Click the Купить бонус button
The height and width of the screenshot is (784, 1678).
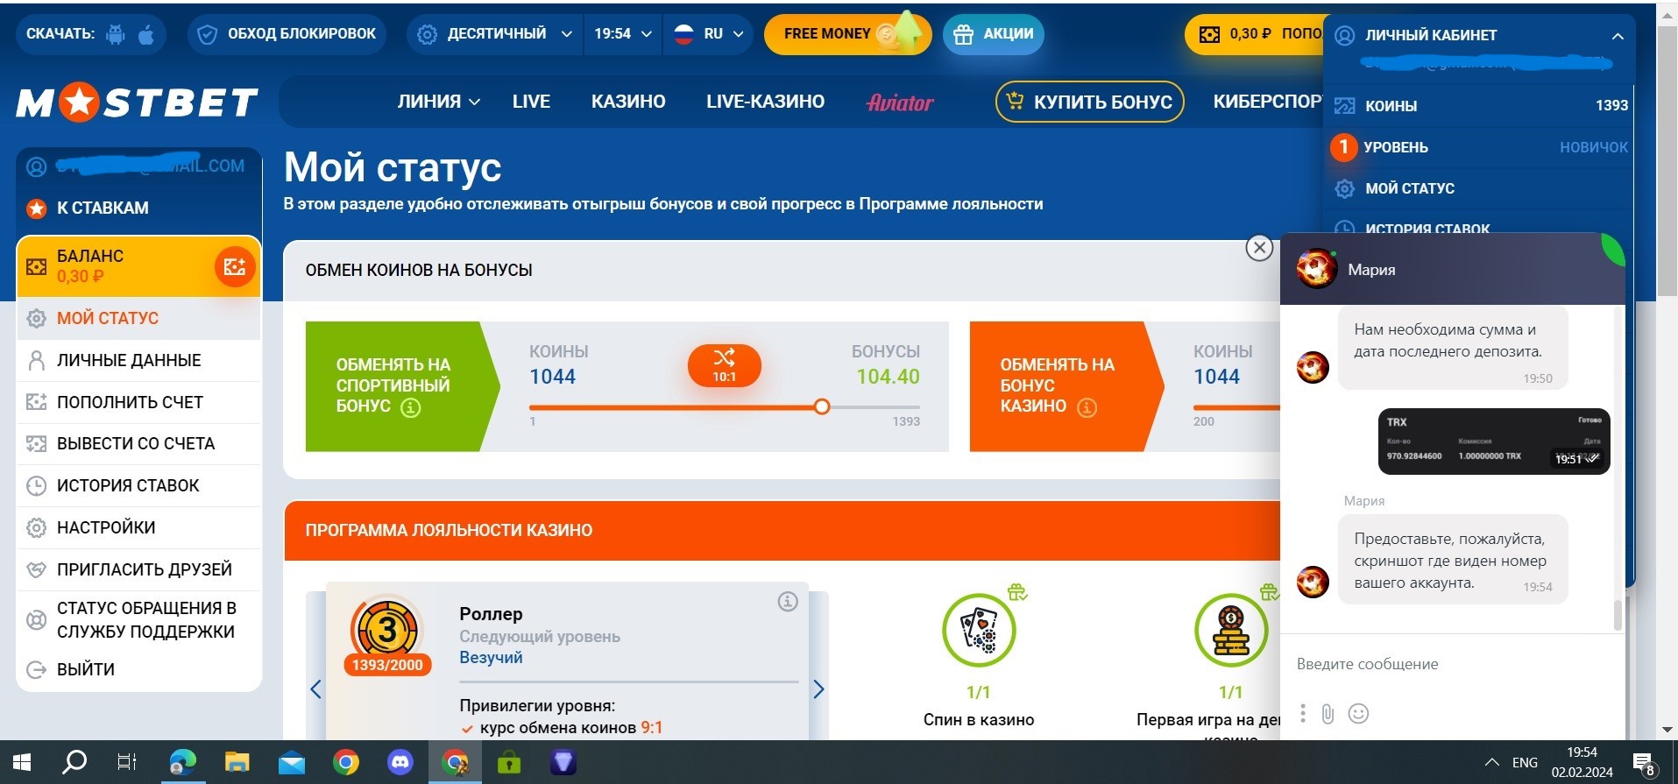point(1089,102)
